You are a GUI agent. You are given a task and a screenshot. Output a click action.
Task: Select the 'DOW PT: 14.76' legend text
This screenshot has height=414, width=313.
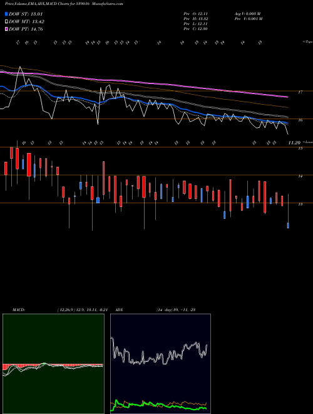(26, 29)
